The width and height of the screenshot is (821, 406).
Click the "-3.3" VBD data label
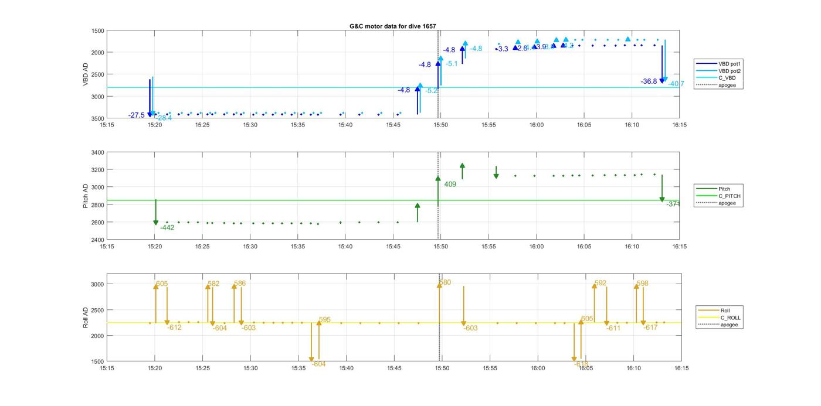[x=503, y=49]
